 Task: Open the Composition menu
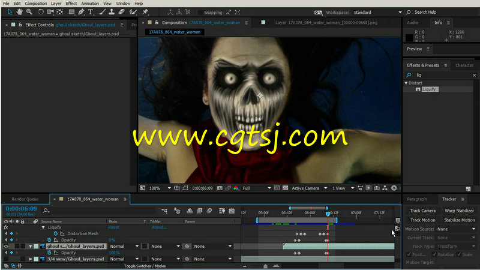[36, 4]
